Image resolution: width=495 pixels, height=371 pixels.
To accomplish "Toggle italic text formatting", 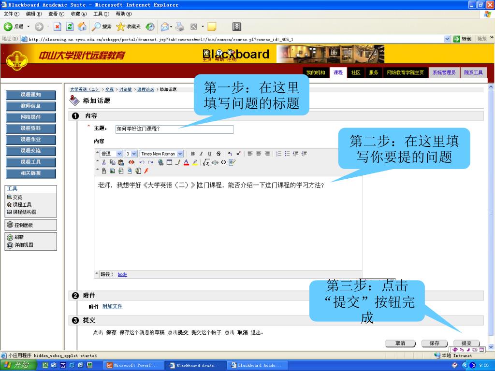I will [x=201, y=154].
